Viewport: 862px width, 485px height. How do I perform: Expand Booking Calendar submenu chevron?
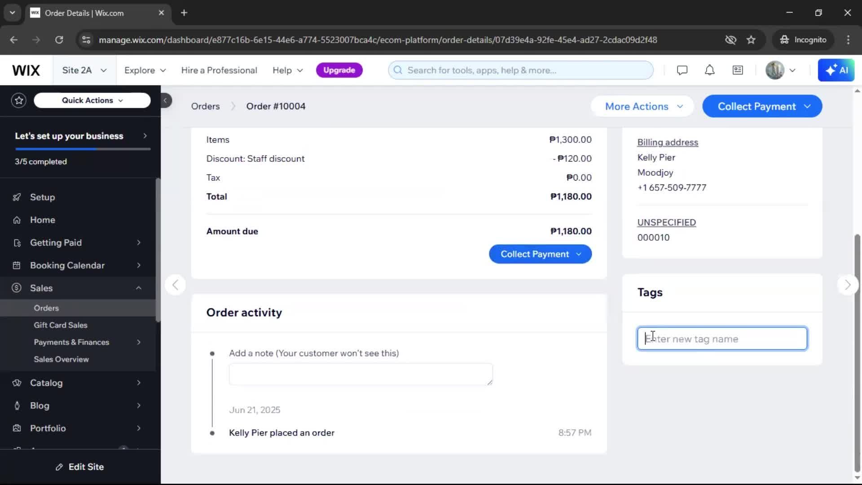pos(139,265)
